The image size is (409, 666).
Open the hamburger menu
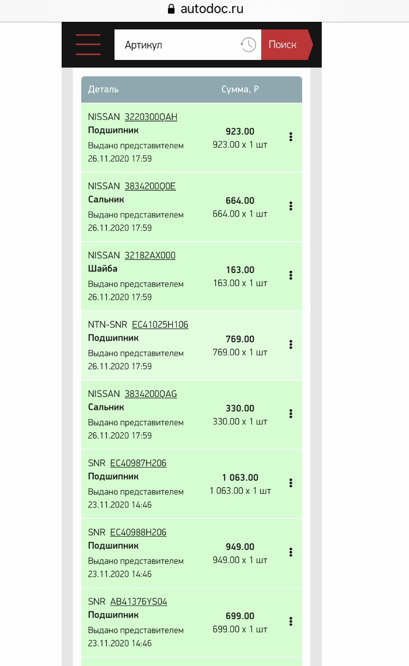click(88, 45)
